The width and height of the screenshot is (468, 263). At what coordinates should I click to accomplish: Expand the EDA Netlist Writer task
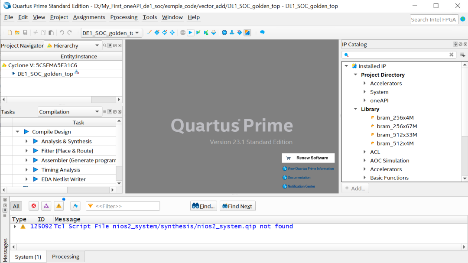[26, 179]
